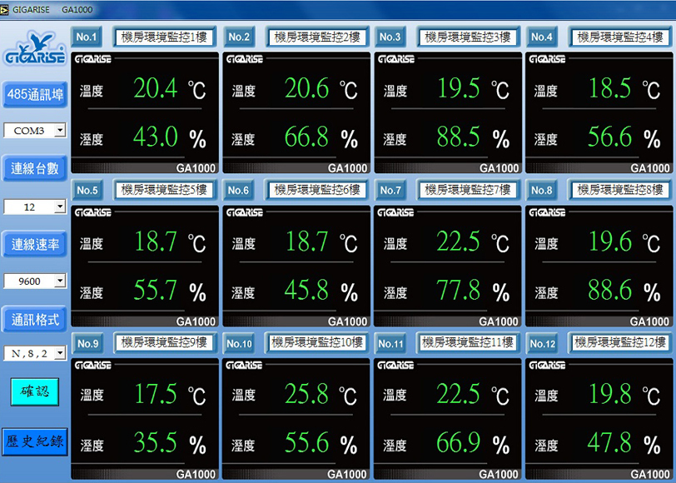Click the 485通訊埠 button
Screen dimensions: 676x483
coord(34,94)
